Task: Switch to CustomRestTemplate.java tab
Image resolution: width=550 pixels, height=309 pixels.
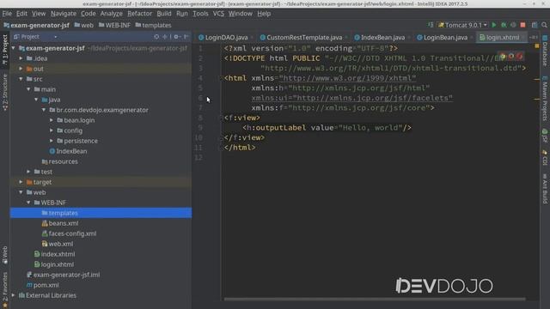Action: [x=303, y=38]
